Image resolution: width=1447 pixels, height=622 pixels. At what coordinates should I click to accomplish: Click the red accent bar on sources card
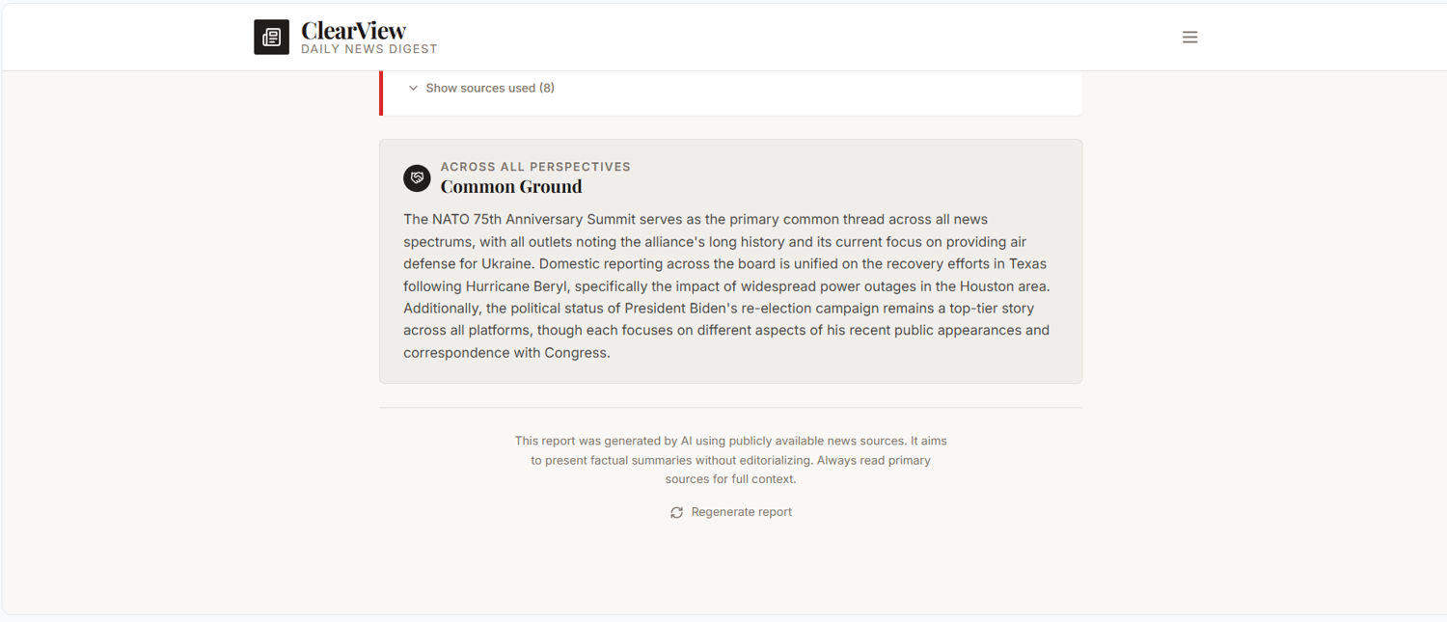[381, 93]
